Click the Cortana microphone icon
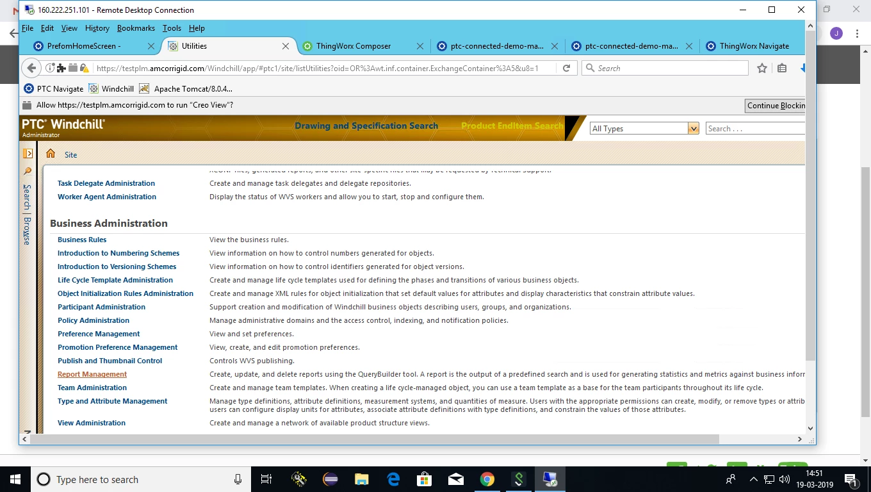The width and height of the screenshot is (871, 492). (238, 479)
